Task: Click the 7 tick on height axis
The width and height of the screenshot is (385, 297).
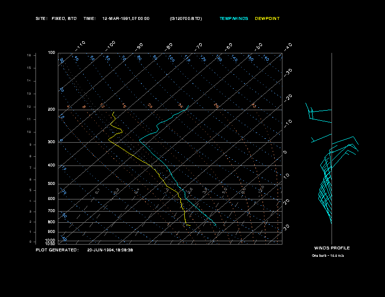Action: click(31, 168)
